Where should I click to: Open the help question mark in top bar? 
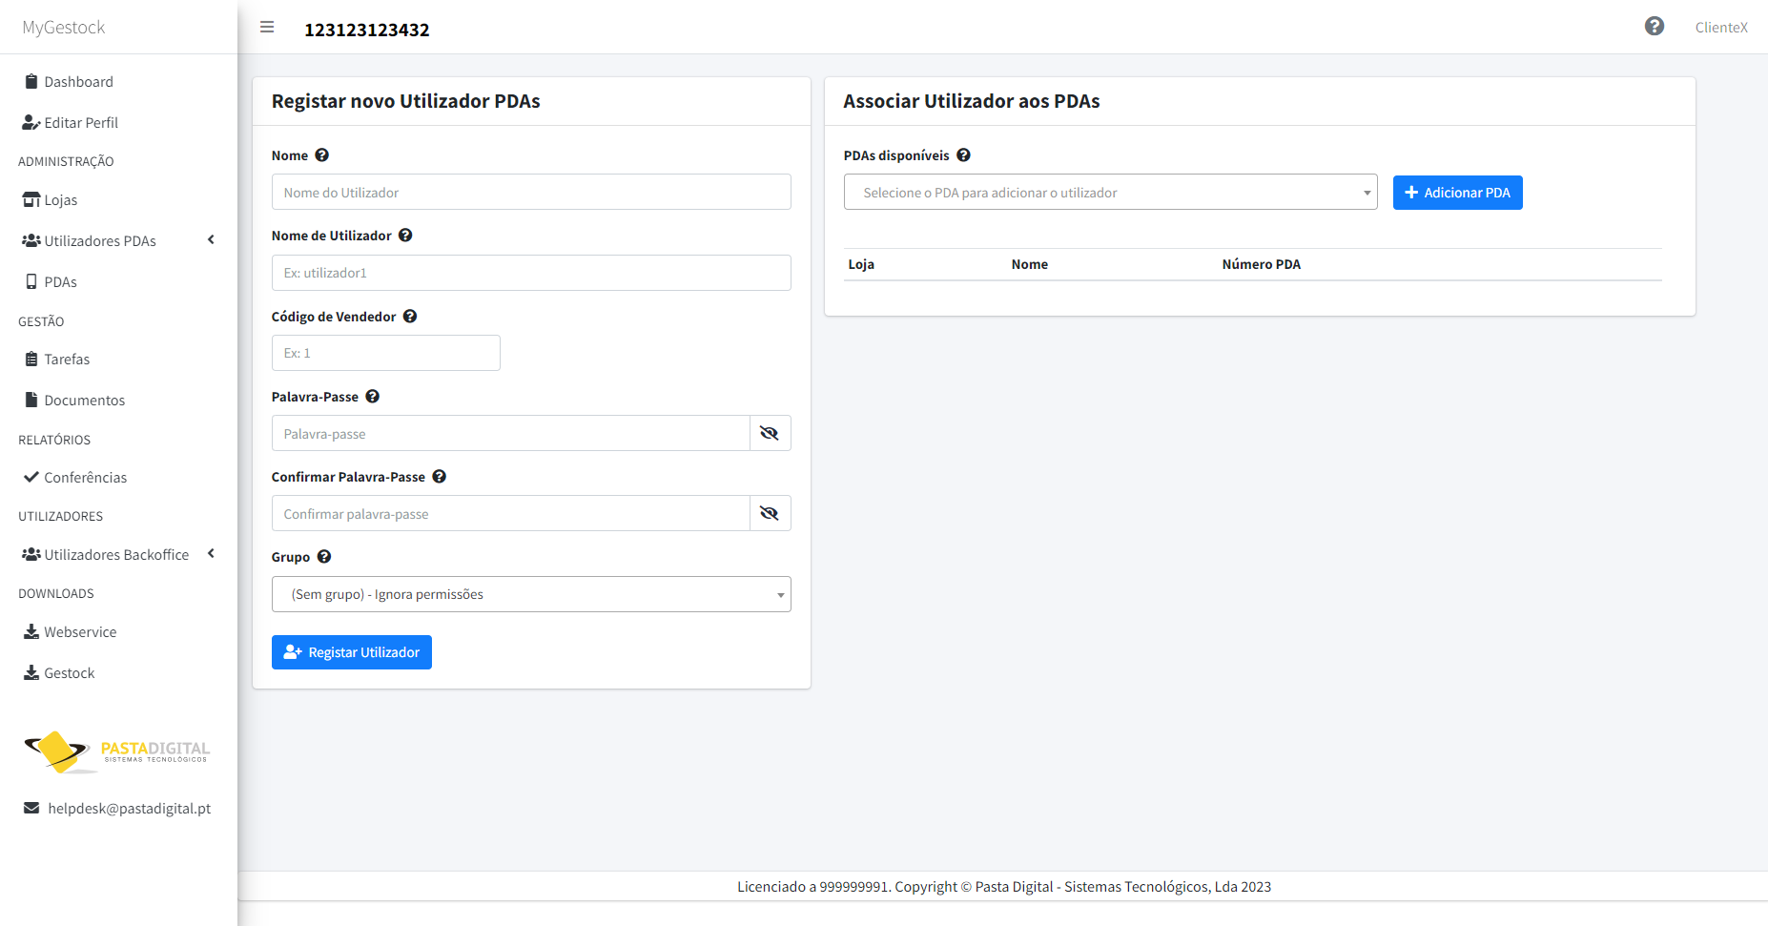pos(1655,27)
